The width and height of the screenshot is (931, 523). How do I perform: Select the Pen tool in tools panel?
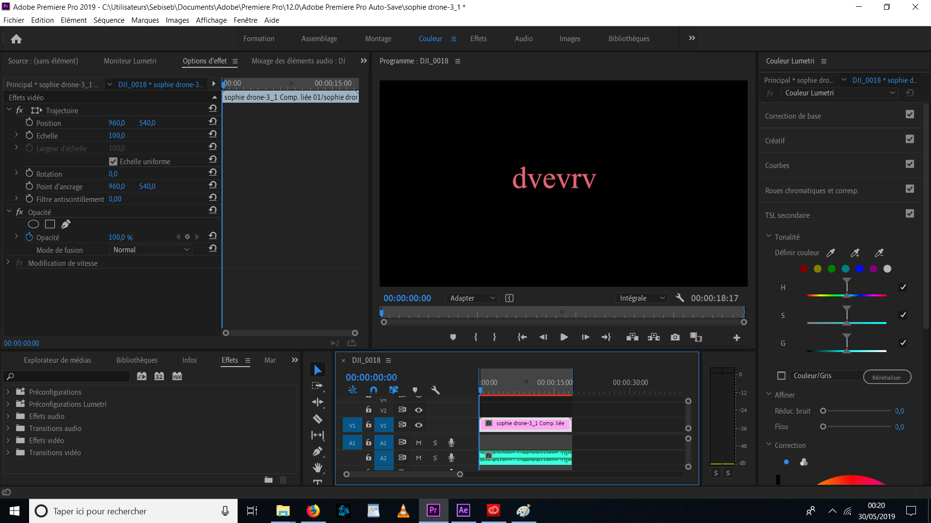[x=318, y=451]
